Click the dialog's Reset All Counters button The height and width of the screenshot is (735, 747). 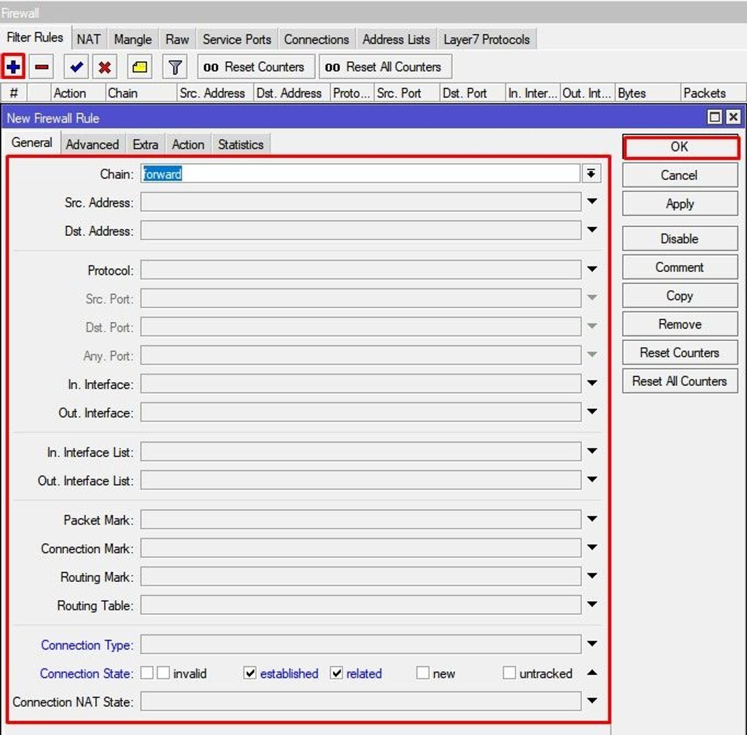(x=680, y=381)
